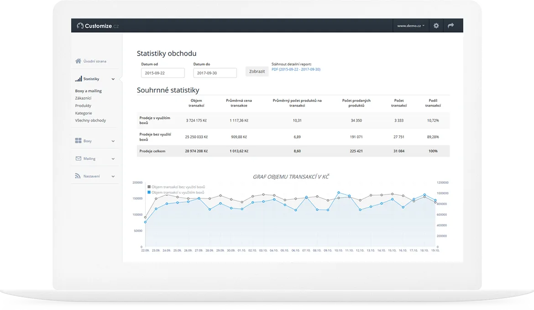Expand the Nastavení menu chevron
The image size is (534, 310).
click(113, 176)
